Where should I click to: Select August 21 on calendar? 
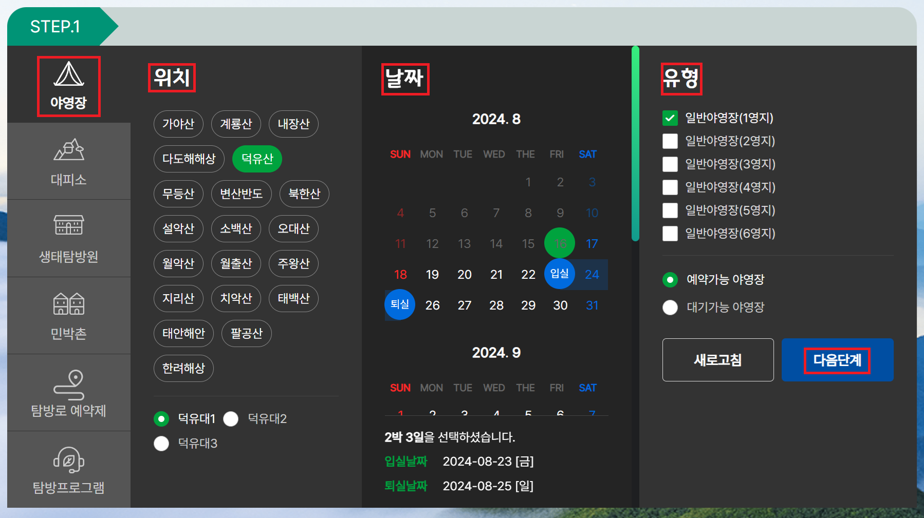click(496, 275)
